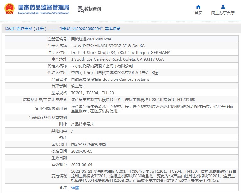Select the 国家药品监督管理局 approval department value
Image resolution: width=241 pixels, height=193 pixels.
(x=88, y=145)
